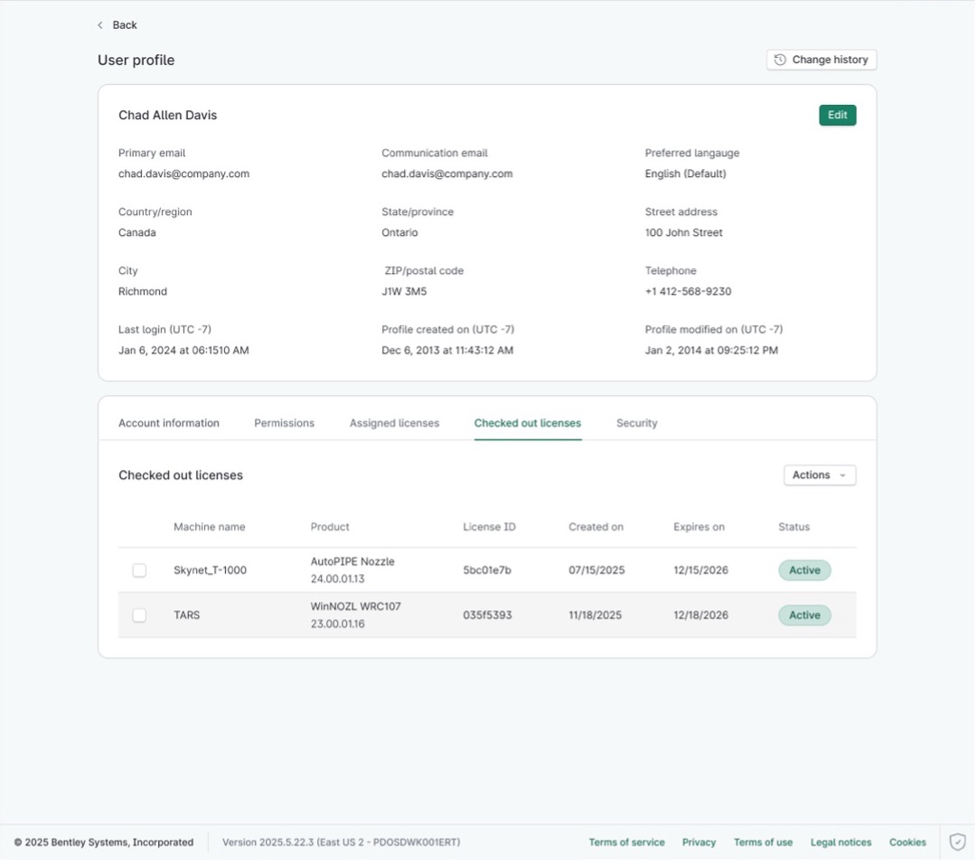
Task: Open the Legal notices page
Action: coord(841,841)
